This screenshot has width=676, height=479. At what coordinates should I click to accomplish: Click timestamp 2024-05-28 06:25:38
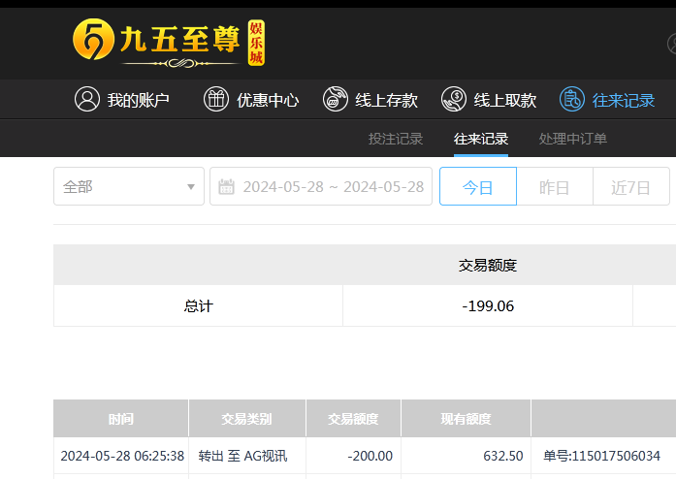pos(122,456)
